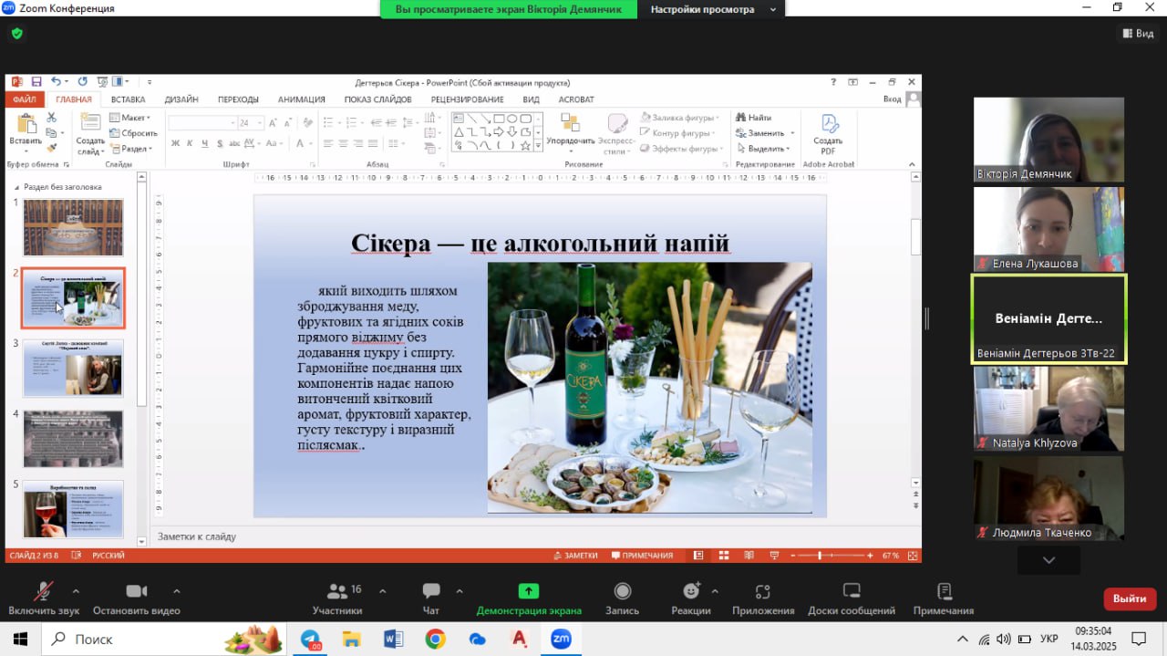Open Windows Start menu
Image resolution: width=1167 pixels, height=656 pixels.
[20, 639]
